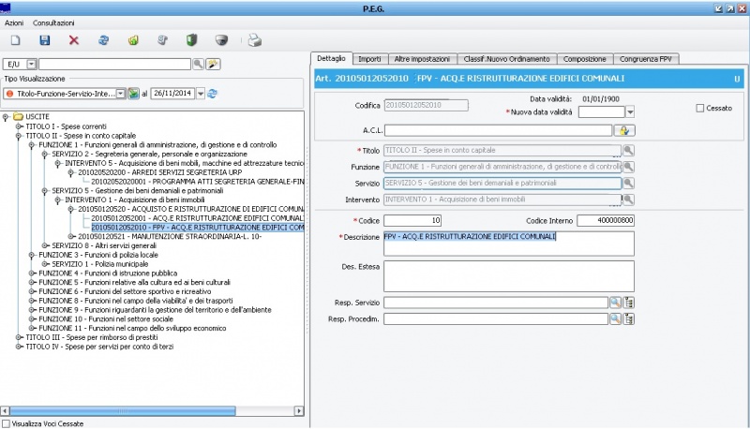The width and height of the screenshot is (750, 429).
Task: Select FUNZIONE 4 - Funzioni di istruzione pubblica
Action: click(x=90, y=273)
